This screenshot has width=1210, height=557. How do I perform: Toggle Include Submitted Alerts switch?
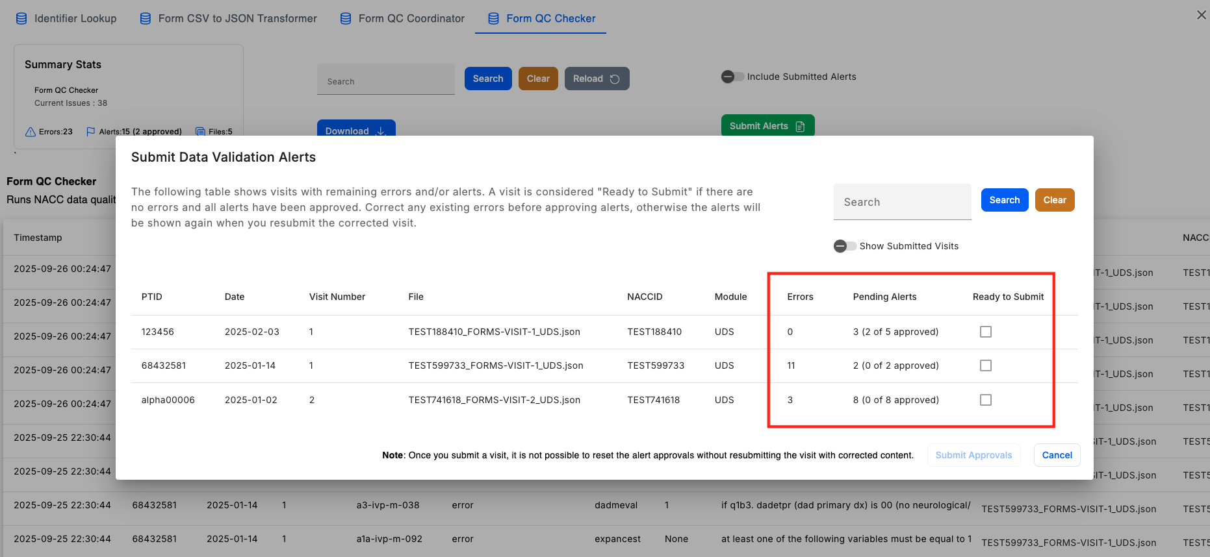pos(732,77)
